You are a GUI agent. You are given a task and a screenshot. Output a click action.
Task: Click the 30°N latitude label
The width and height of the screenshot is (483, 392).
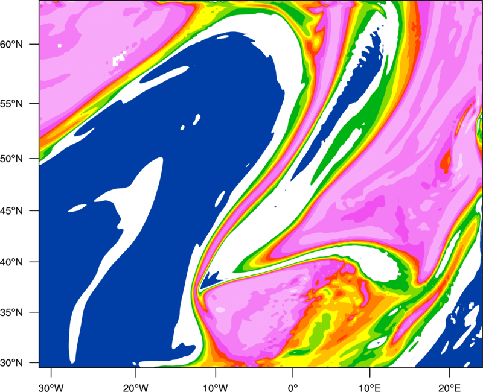coord(11,363)
